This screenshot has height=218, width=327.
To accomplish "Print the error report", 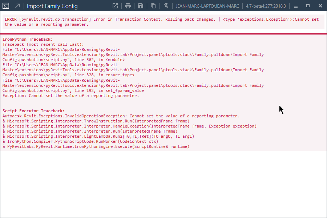I will [128, 6].
